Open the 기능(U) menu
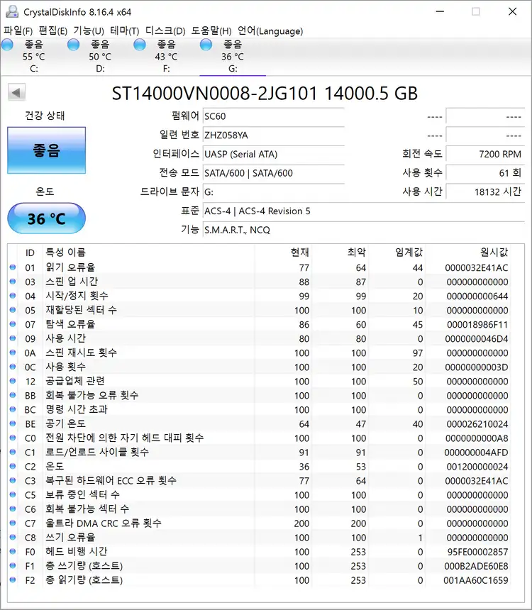The height and width of the screenshot is (610, 532). 89,30
